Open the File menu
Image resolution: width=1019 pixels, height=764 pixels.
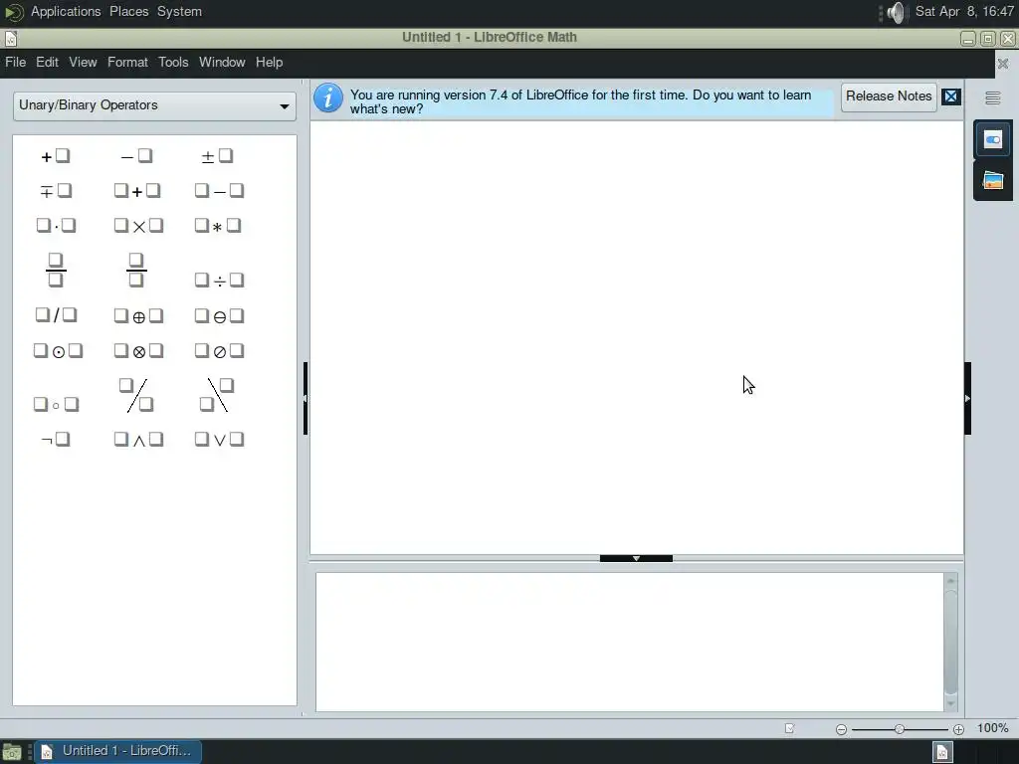(16, 63)
